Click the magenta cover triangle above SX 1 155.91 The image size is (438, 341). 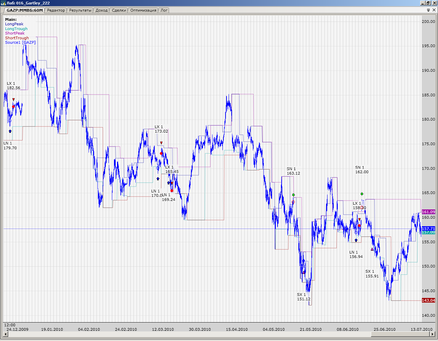pos(372,249)
